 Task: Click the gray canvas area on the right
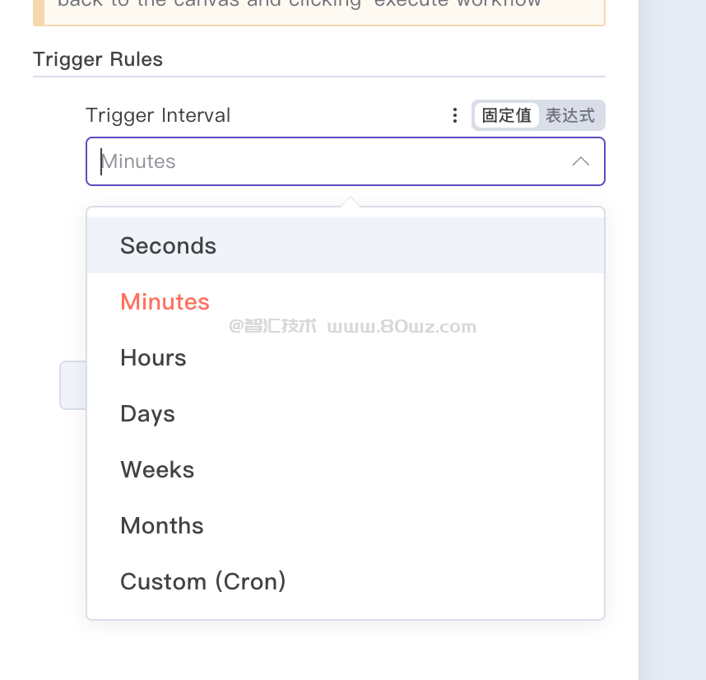[671, 329]
